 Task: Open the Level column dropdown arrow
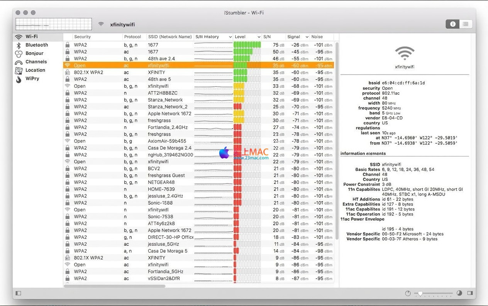pyautogui.click(x=258, y=37)
